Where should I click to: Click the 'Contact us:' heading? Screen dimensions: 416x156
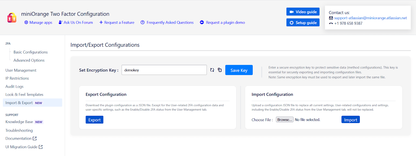[339, 12]
